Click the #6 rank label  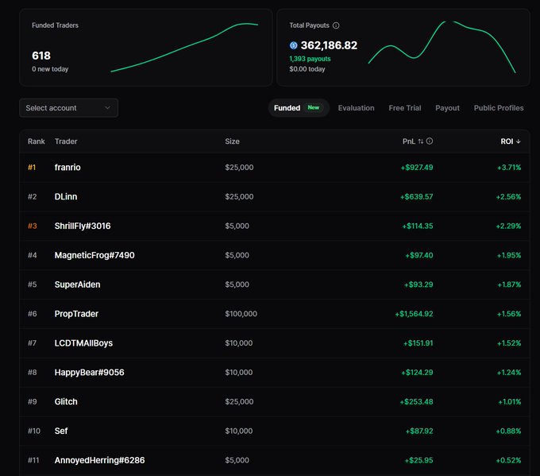coord(33,314)
